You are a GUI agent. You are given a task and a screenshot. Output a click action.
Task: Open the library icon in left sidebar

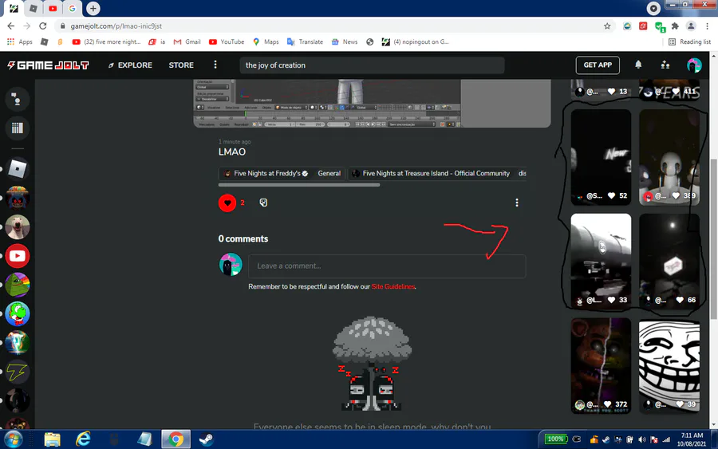(x=17, y=128)
